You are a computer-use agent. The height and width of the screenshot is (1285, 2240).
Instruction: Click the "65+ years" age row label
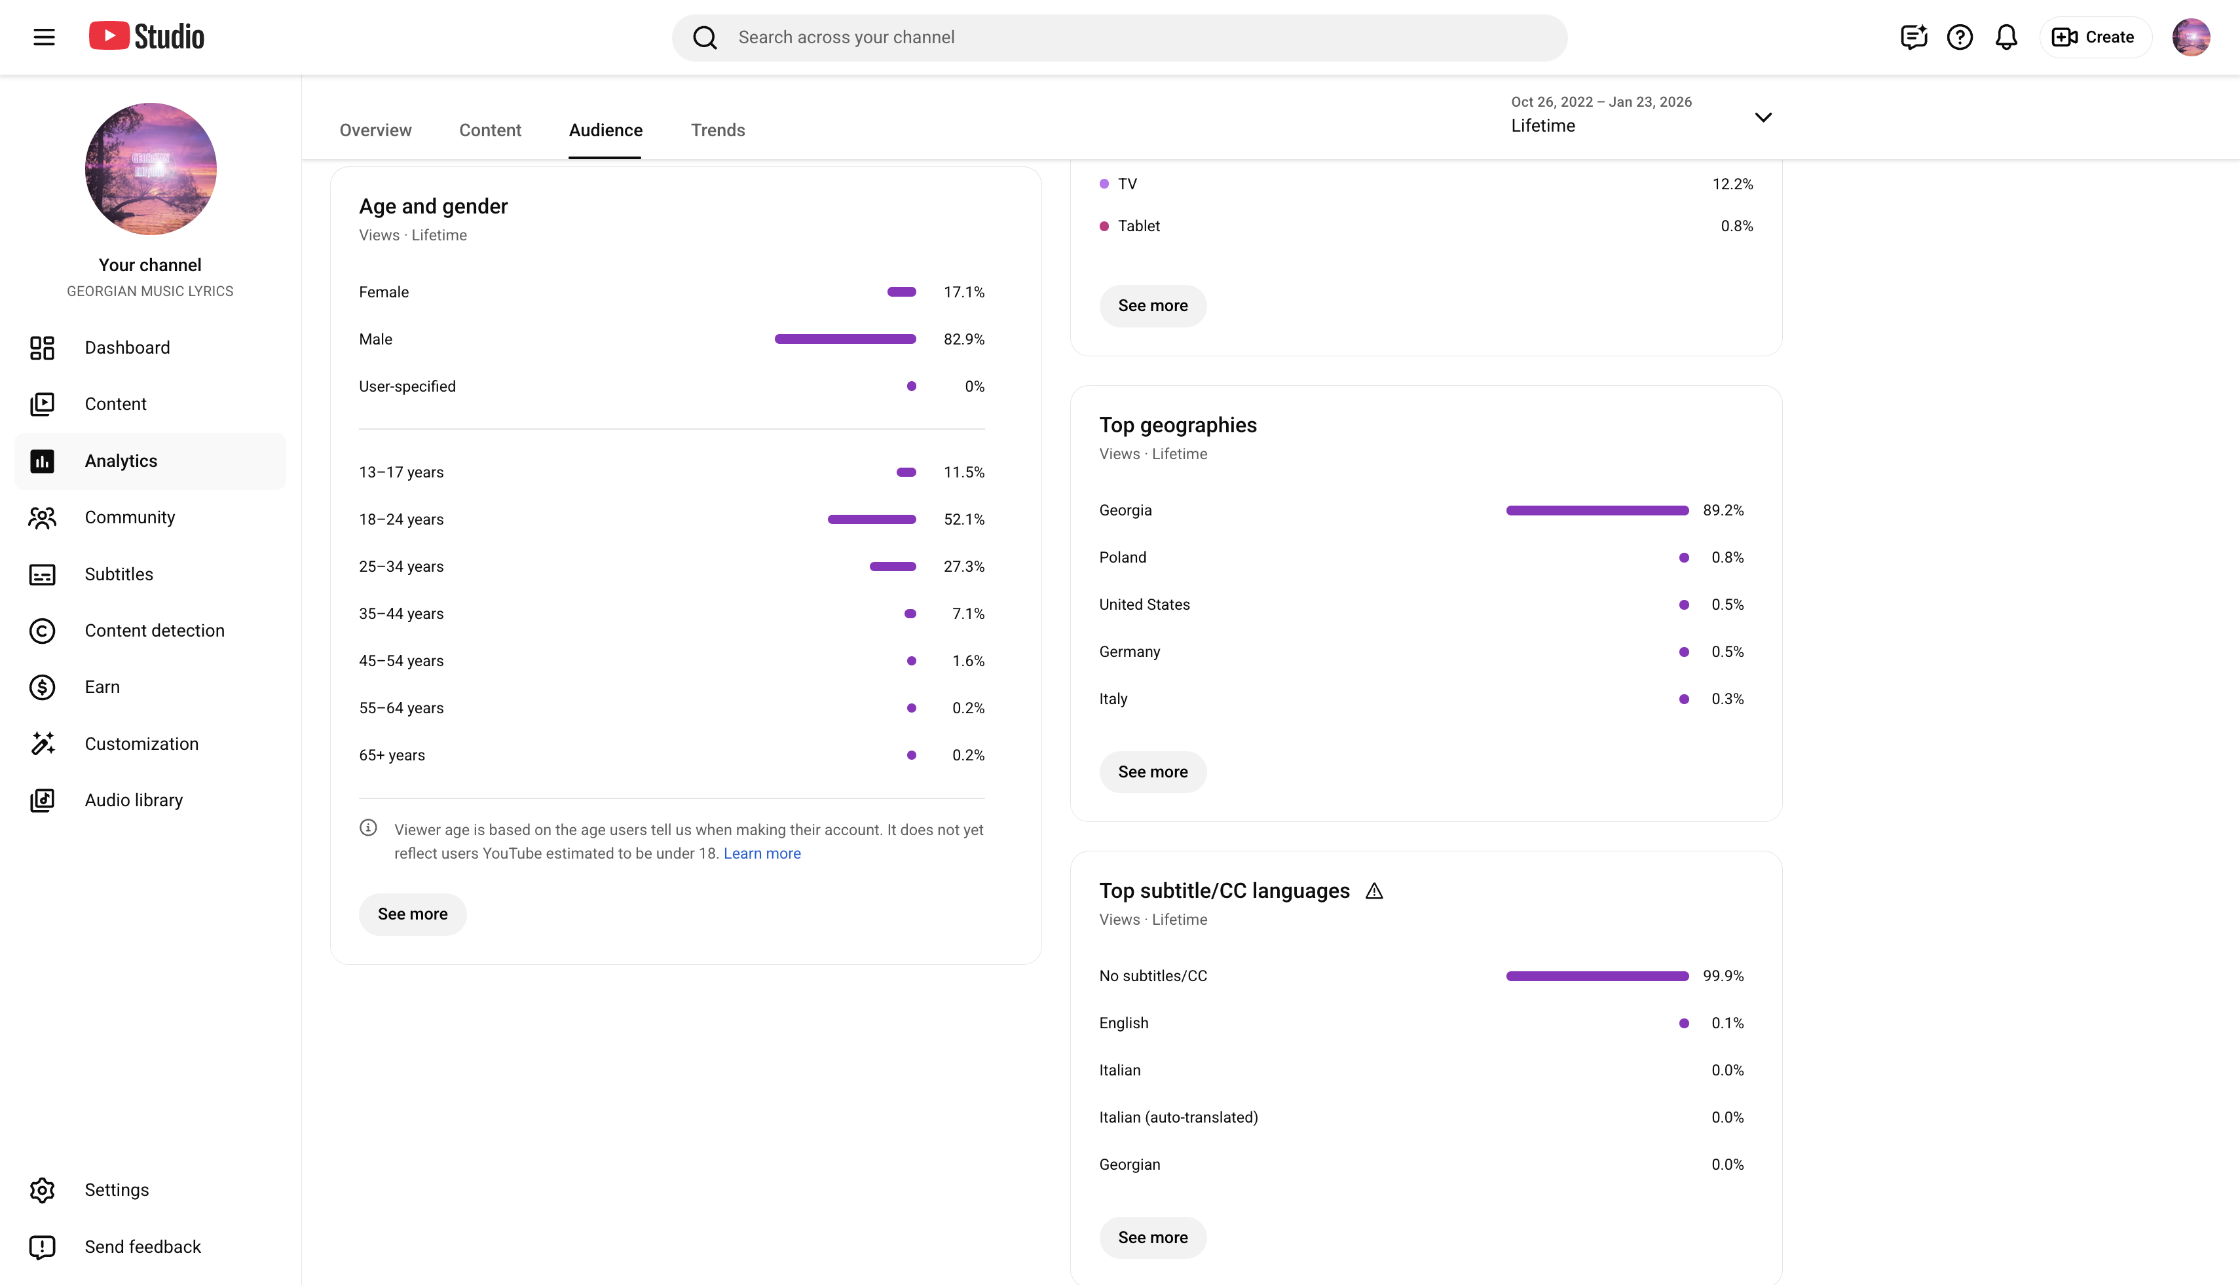[x=392, y=755]
